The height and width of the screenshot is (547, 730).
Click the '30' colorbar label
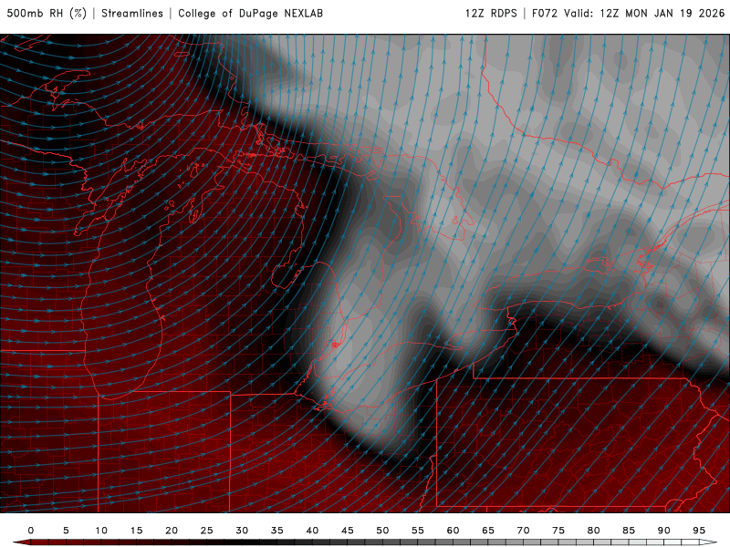point(242,531)
